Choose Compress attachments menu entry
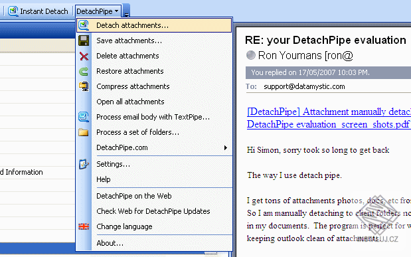Image resolution: width=411 pixels, height=257 pixels. pos(154,86)
